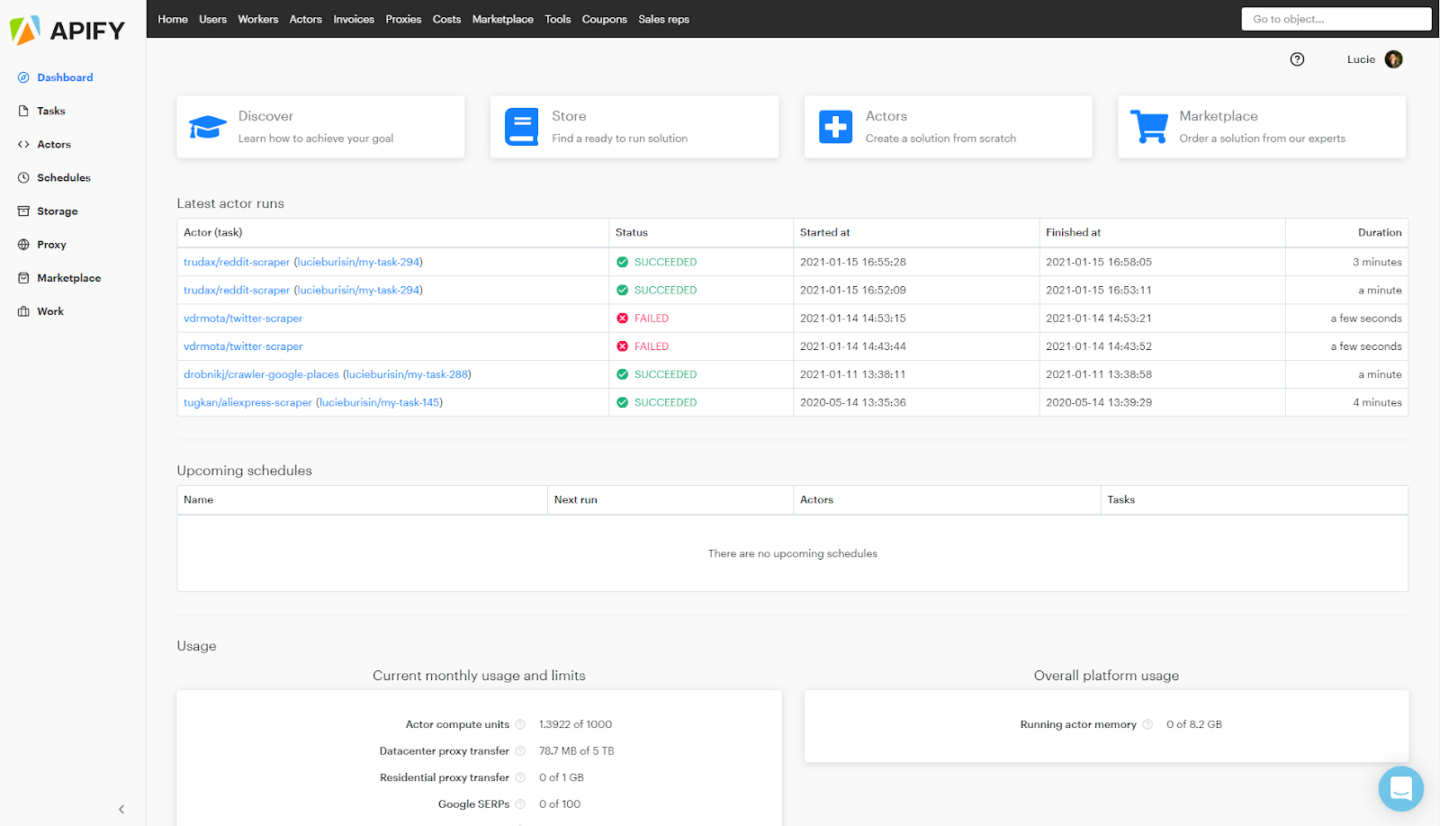Click the help icon beside Residential proxy transfer

point(520,777)
